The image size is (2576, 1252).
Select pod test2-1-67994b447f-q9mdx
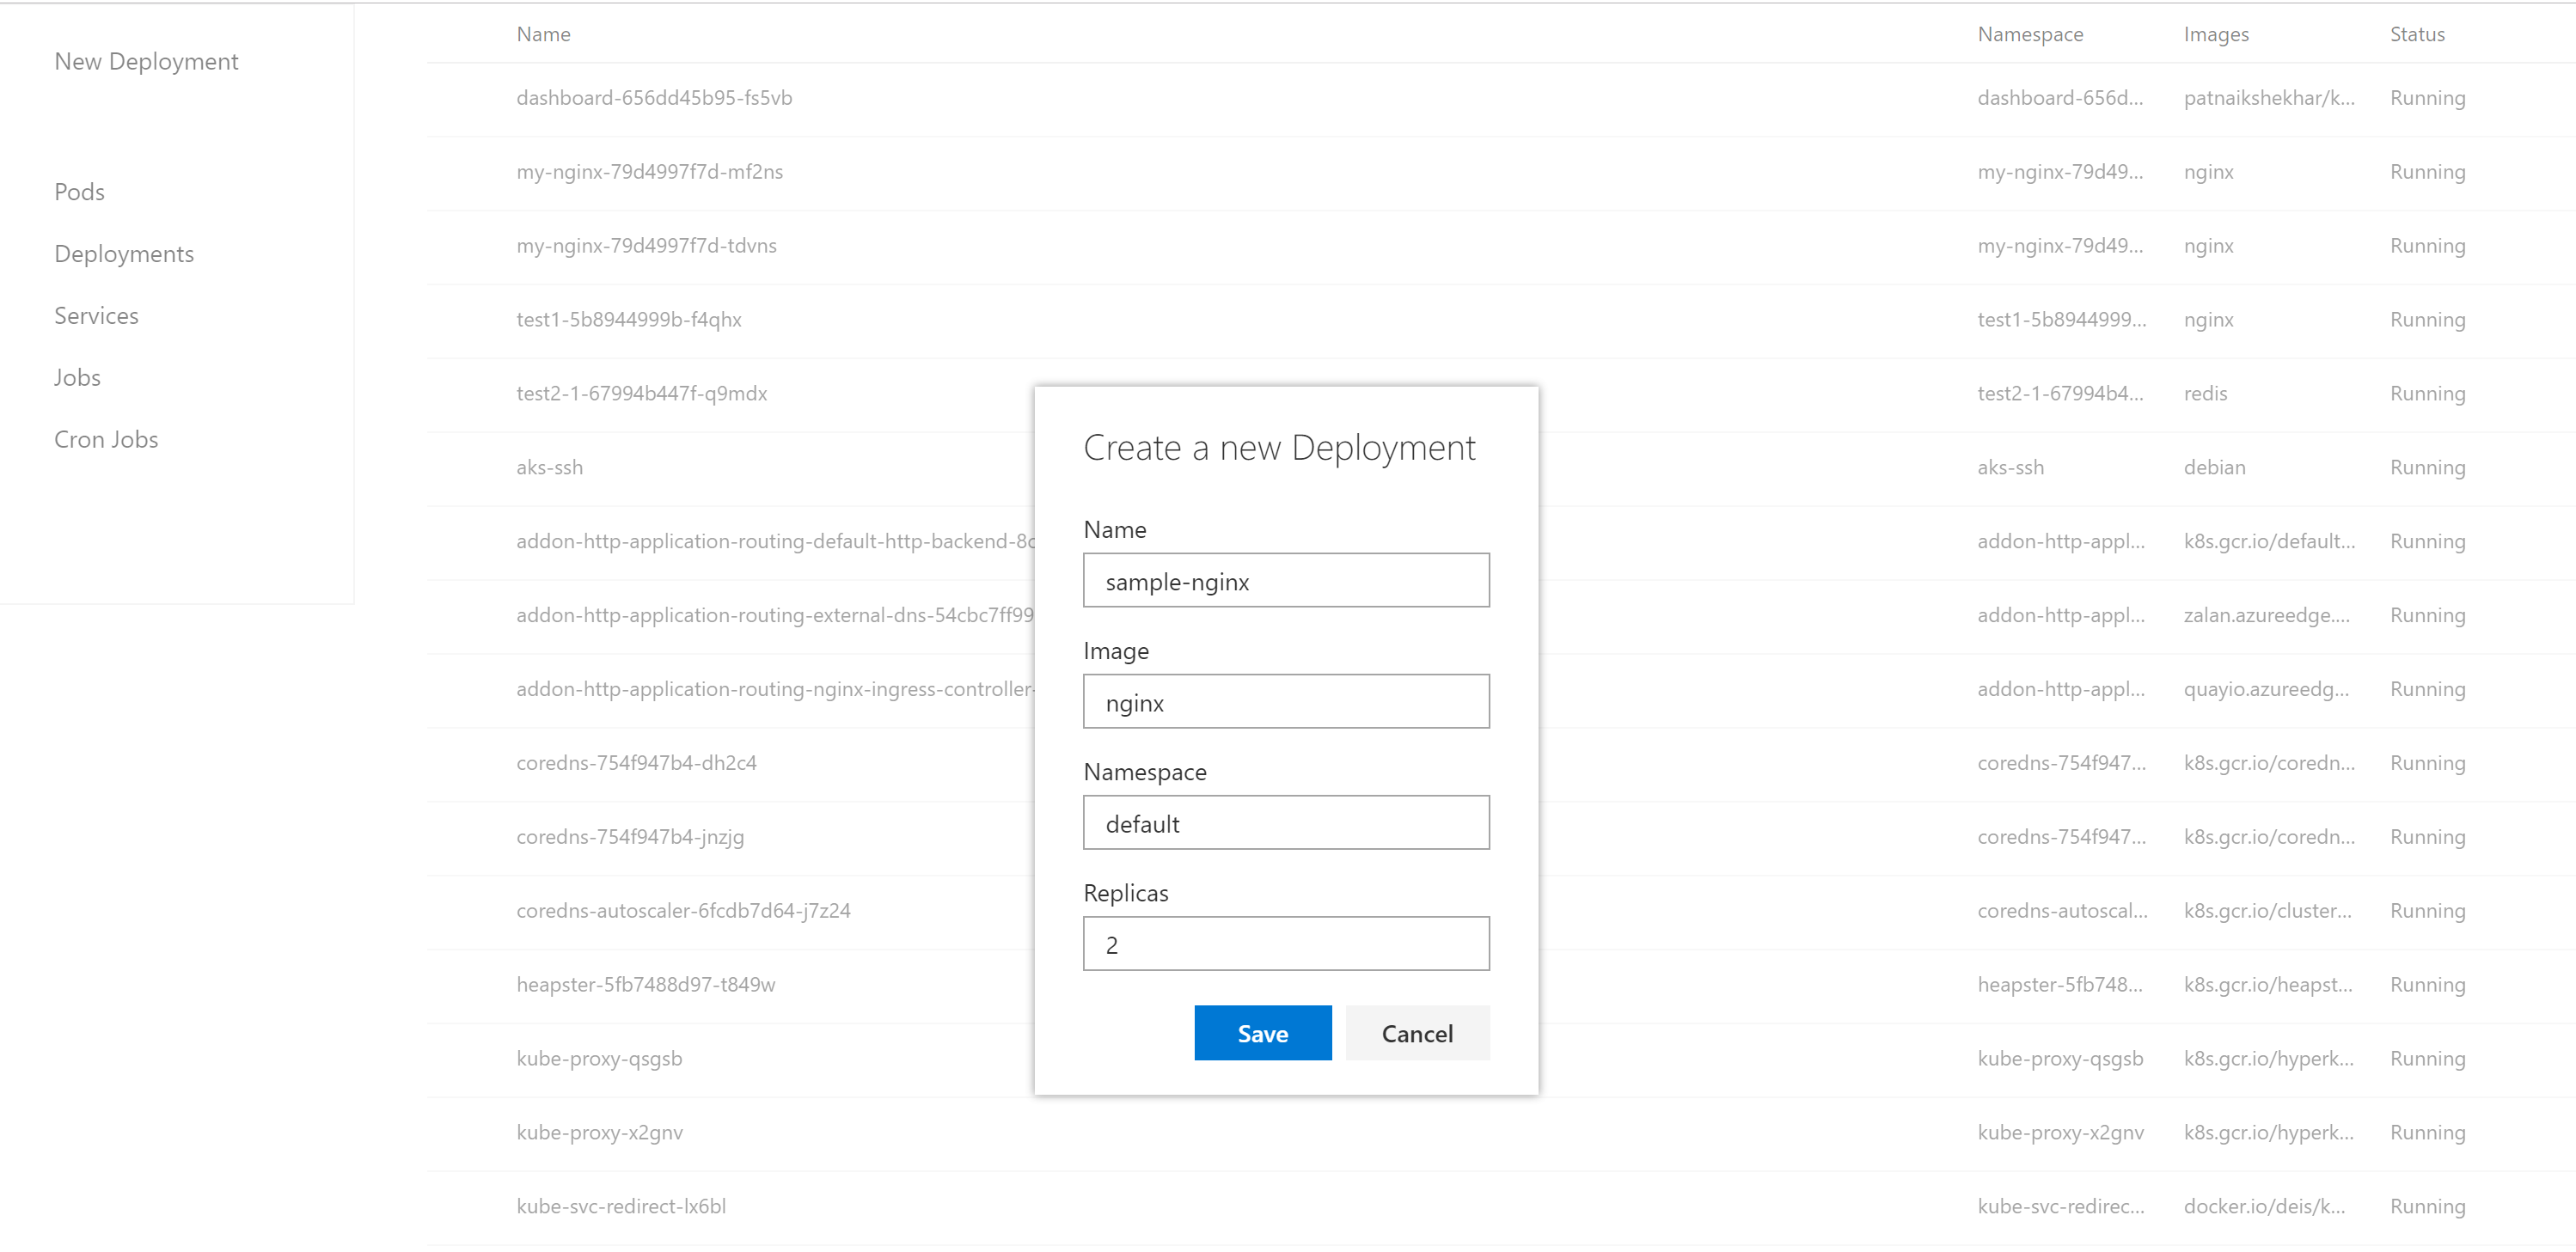pos(641,394)
